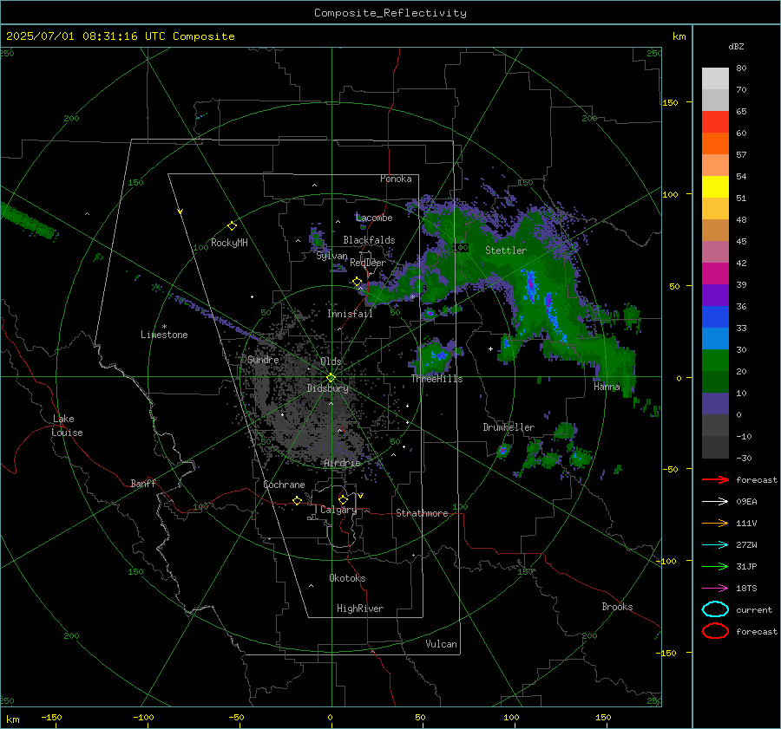
Task: Click the 'Calgary' city label
Action: pyautogui.click(x=338, y=510)
